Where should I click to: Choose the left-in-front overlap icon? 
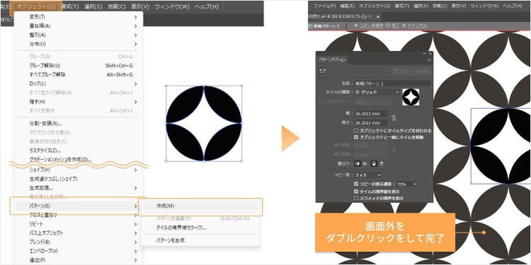pyautogui.click(x=358, y=164)
